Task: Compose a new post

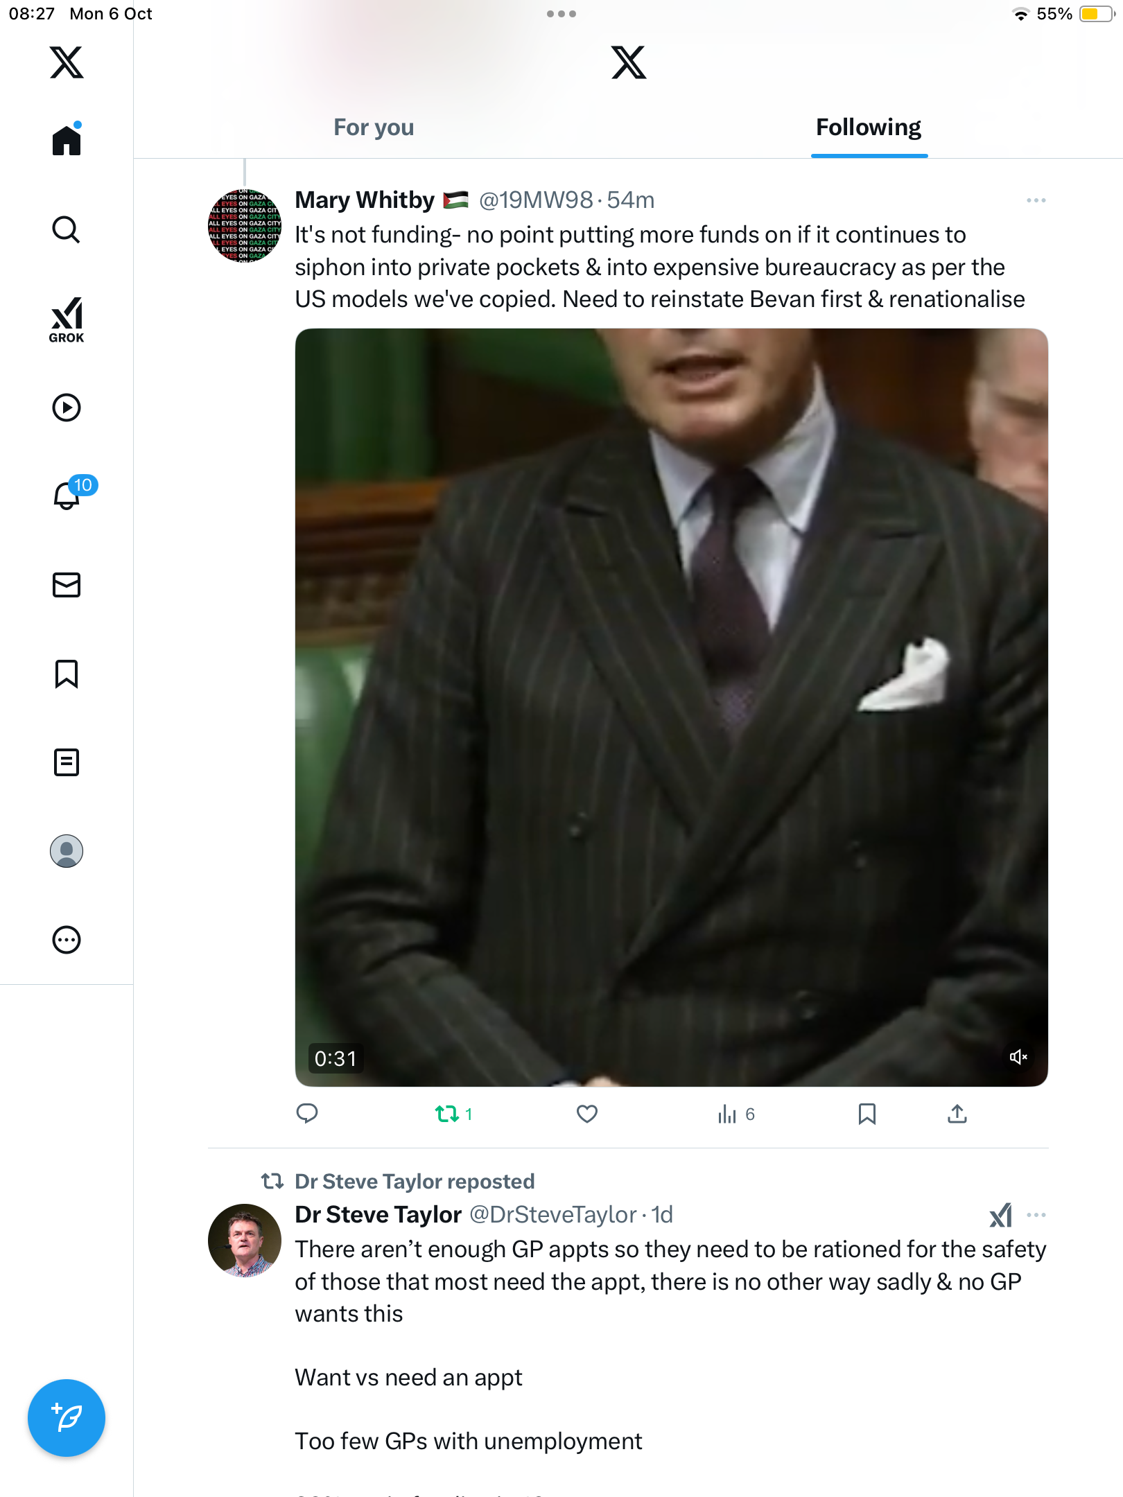Action: (67, 1418)
